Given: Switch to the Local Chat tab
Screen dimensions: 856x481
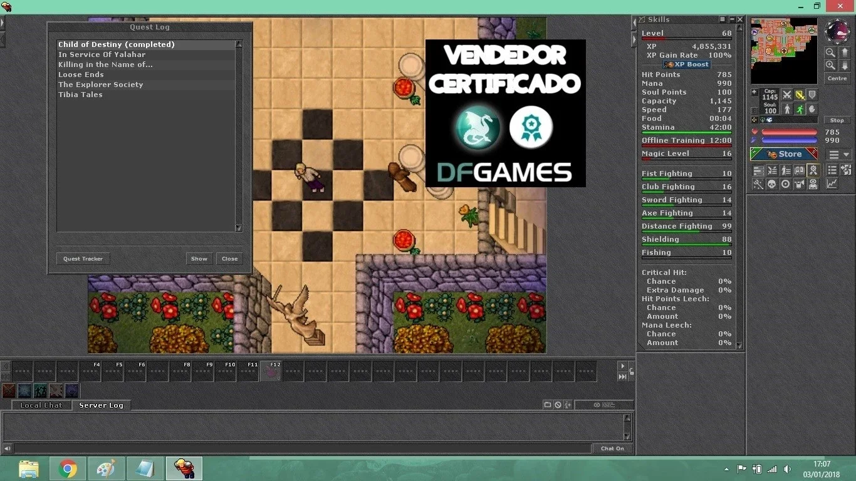Looking at the screenshot, I should click(x=41, y=405).
